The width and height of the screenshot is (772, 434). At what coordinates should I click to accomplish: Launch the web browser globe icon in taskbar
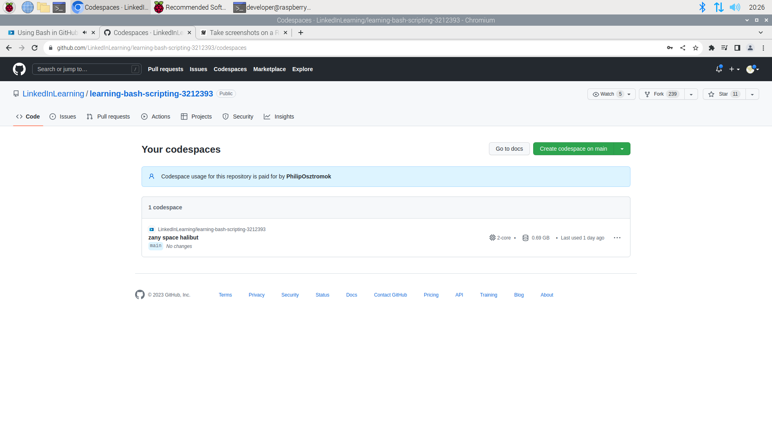[27, 7]
